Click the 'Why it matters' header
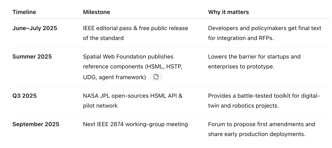 click(x=229, y=12)
